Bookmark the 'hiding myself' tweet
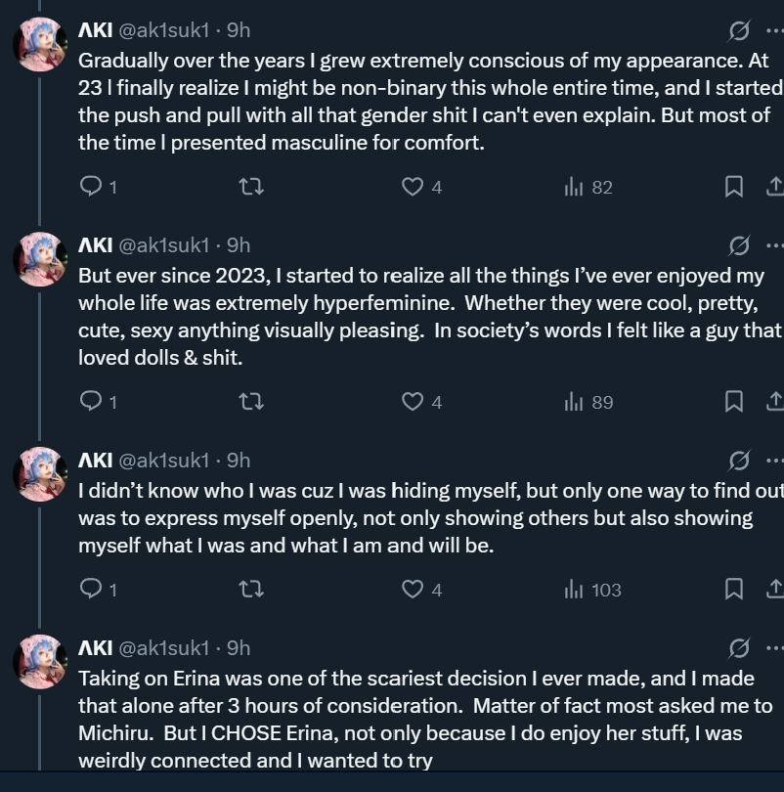784x792 pixels. tap(733, 589)
